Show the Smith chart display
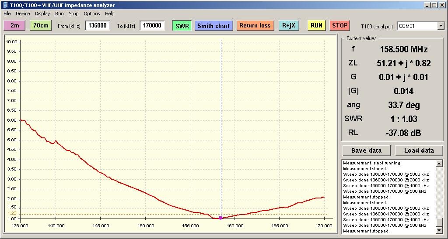This screenshot has height=239, width=448. [213, 26]
